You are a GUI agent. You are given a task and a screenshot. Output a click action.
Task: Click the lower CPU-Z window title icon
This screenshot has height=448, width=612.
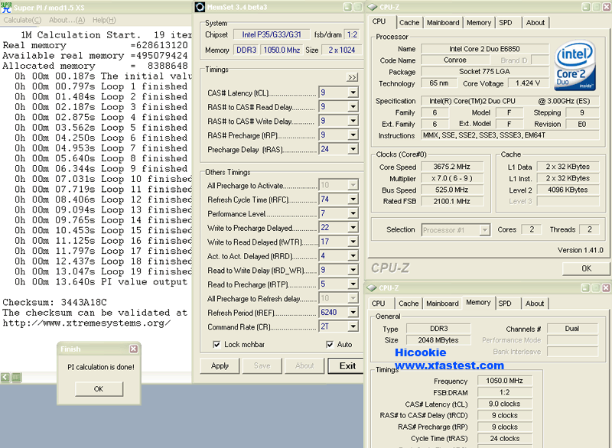372,287
